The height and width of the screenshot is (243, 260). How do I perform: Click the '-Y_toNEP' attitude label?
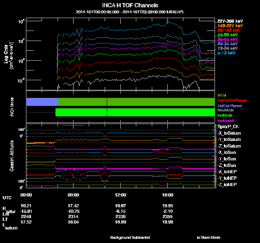(x=227, y=178)
